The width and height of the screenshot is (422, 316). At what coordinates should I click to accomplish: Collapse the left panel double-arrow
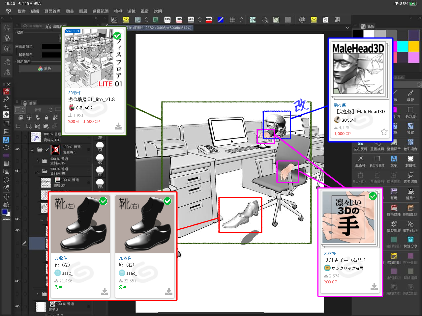coord(2,18)
